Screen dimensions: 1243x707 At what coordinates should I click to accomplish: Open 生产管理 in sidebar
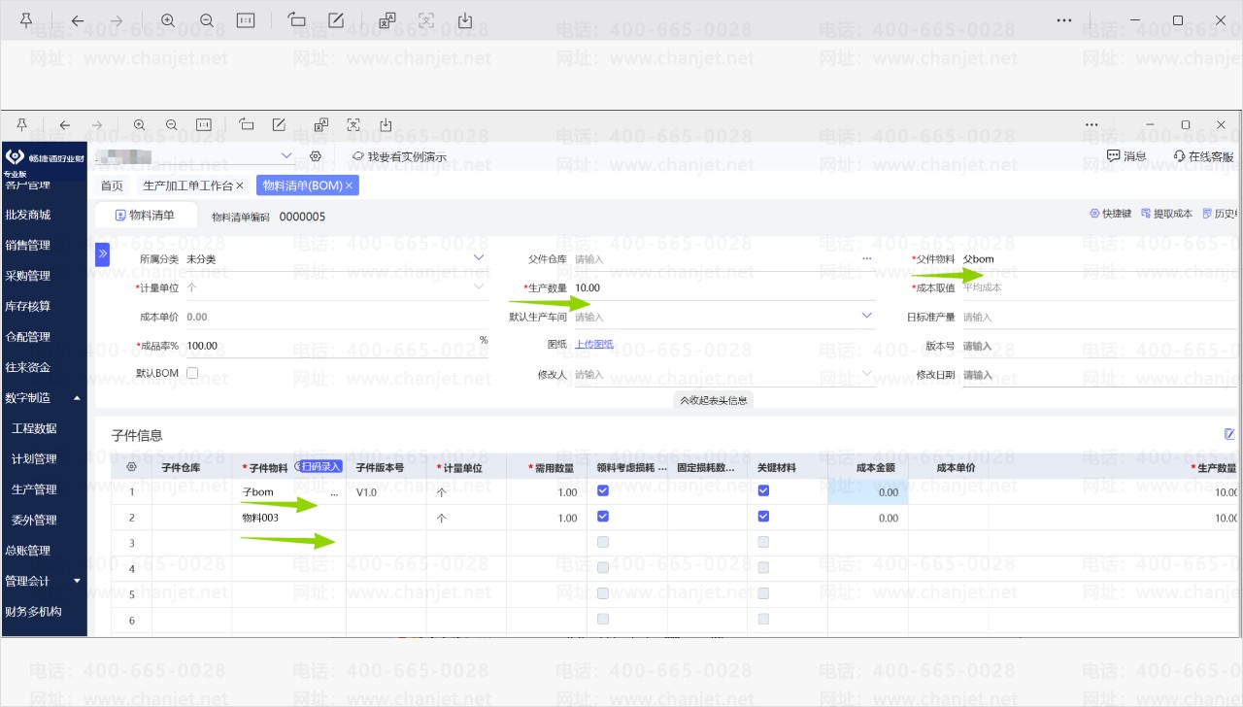click(x=34, y=489)
